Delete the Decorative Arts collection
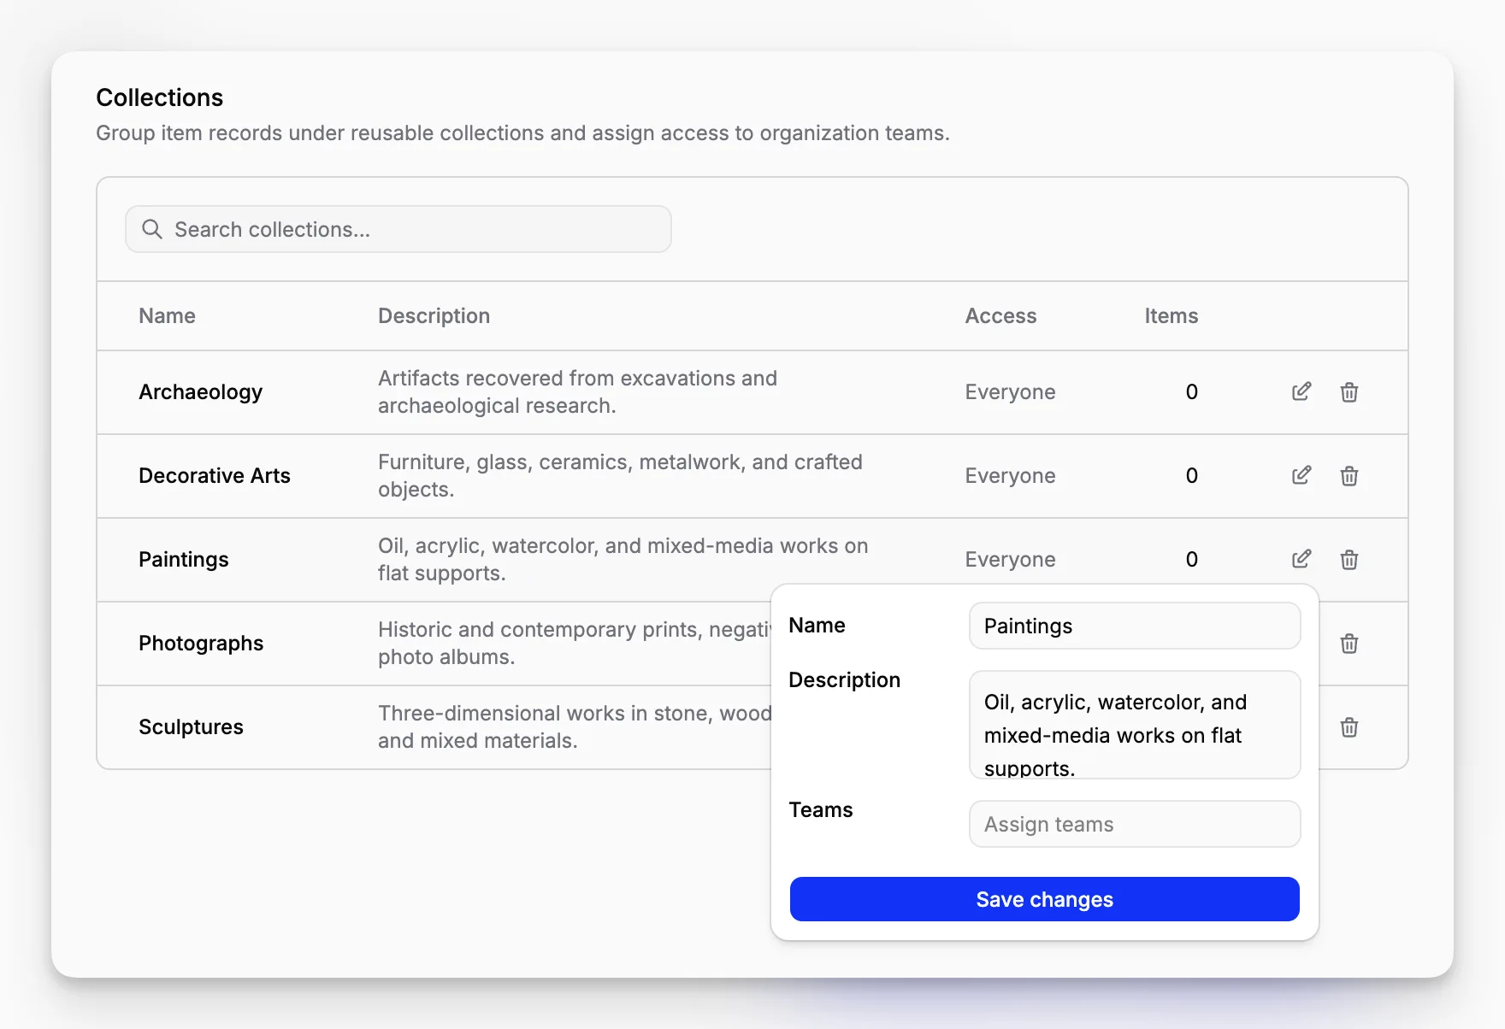 tap(1349, 475)
